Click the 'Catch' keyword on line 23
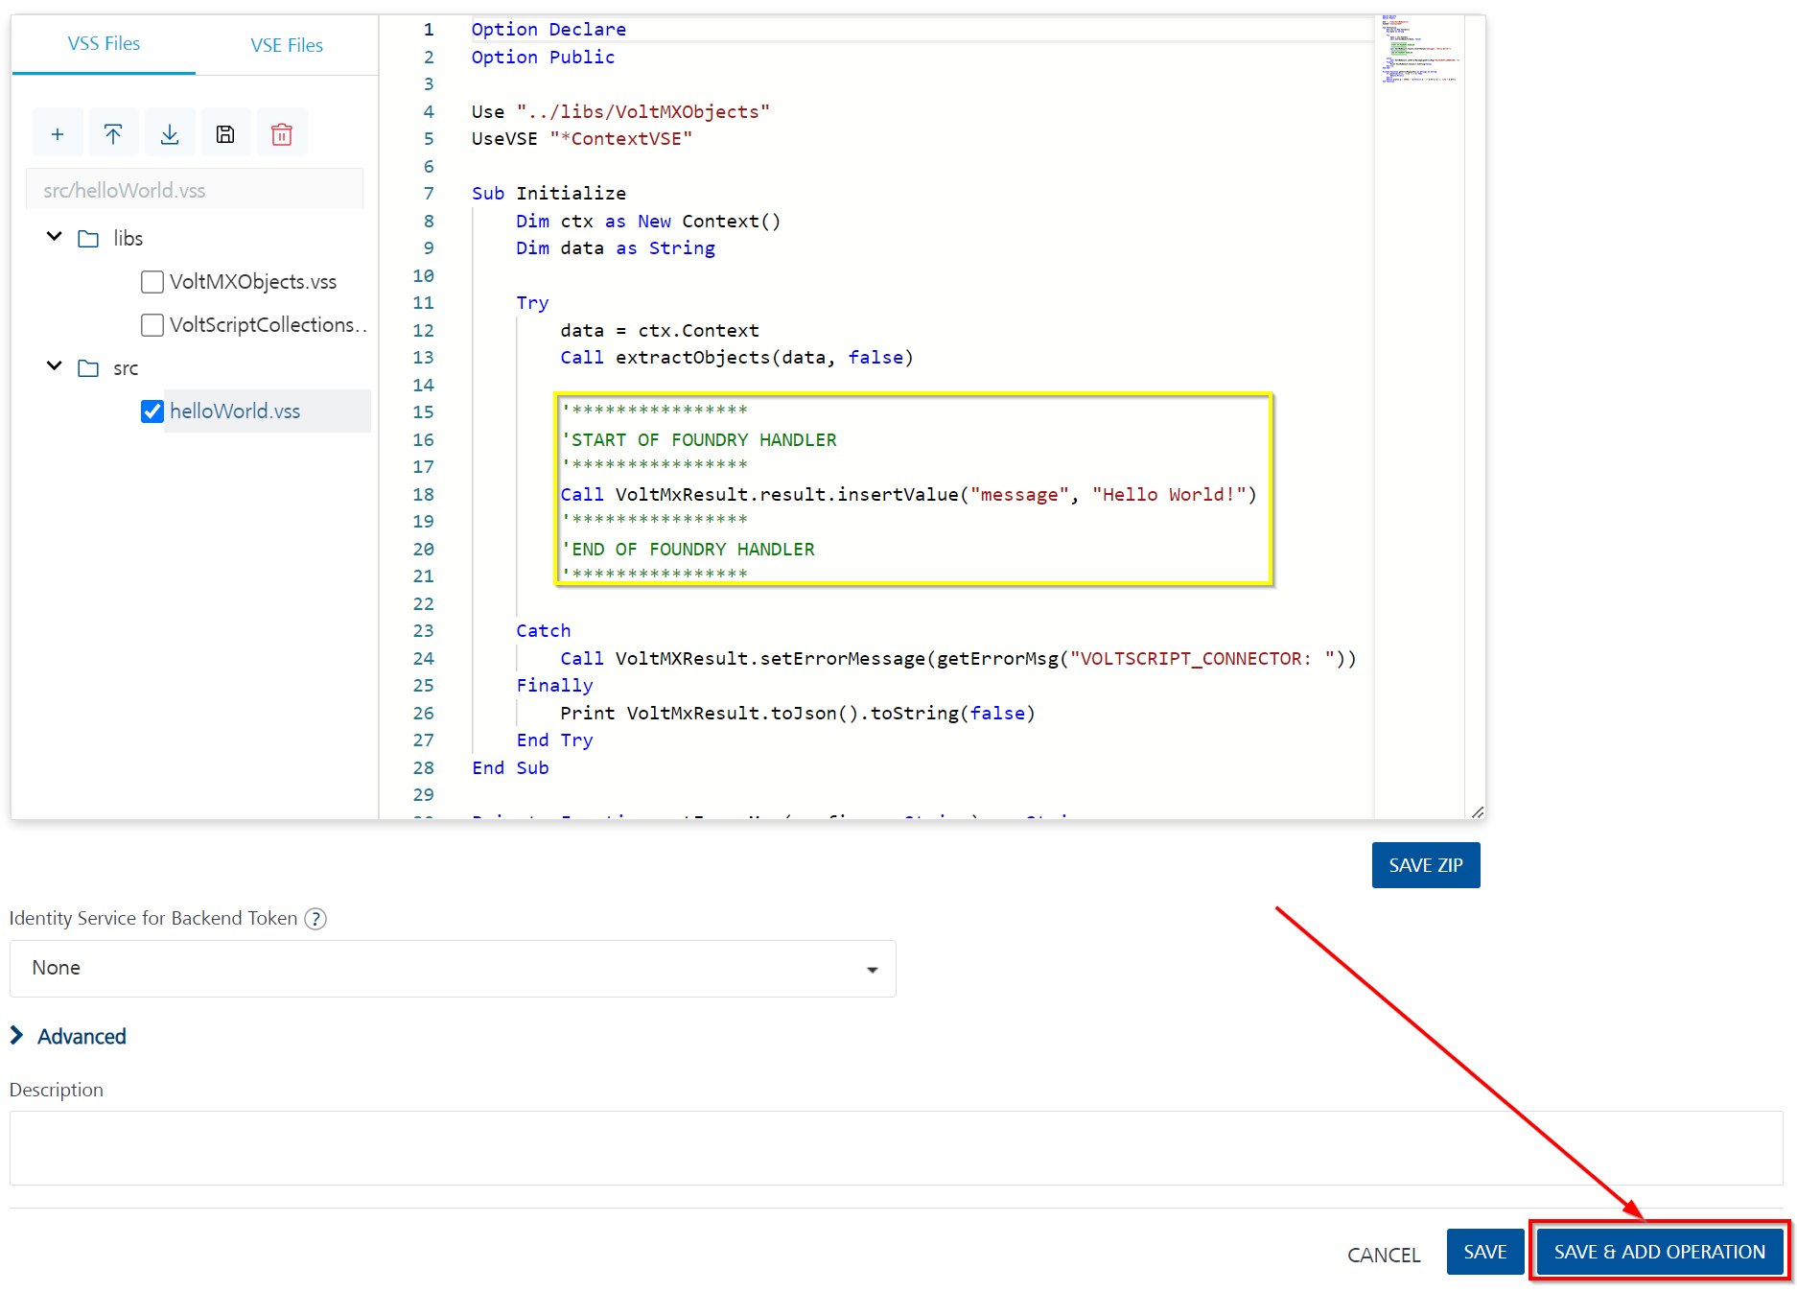 (544, 631)
